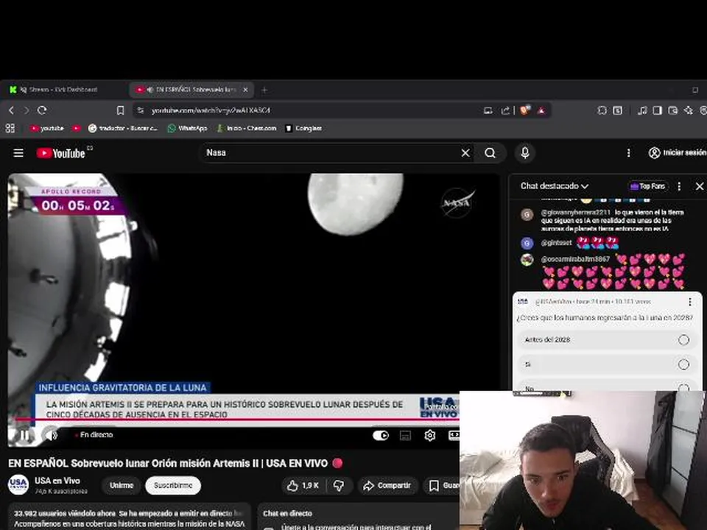Close the live chat panel
The width and height of the screenshot is (707, 530).
(700, 186)
